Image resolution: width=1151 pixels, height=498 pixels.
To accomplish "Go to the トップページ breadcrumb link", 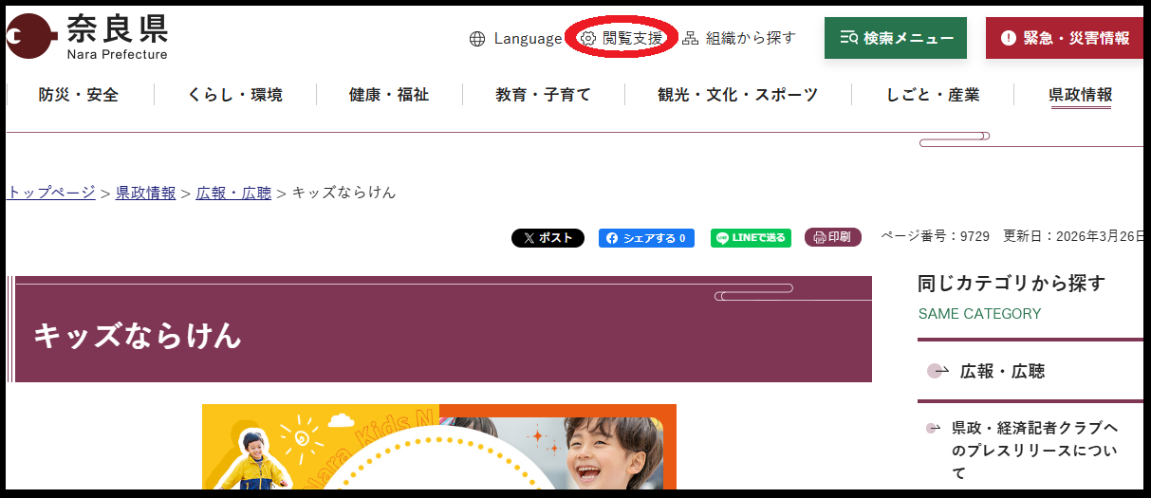I will 51,193.
